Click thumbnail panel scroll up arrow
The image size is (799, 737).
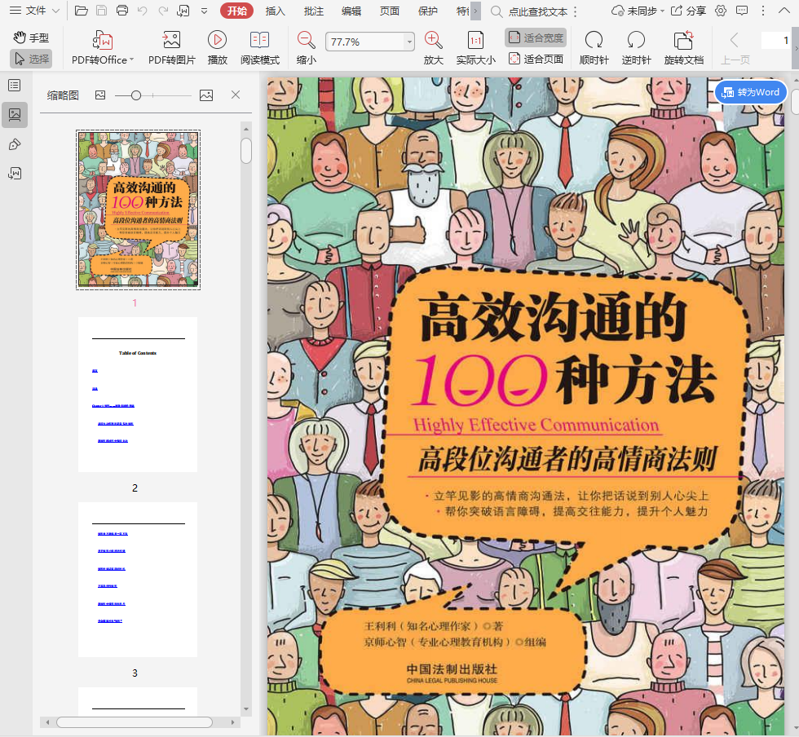tap(246, 129)
